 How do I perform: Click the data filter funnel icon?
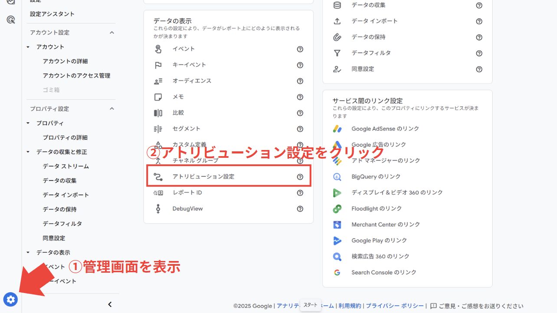[x=337, y=53]
